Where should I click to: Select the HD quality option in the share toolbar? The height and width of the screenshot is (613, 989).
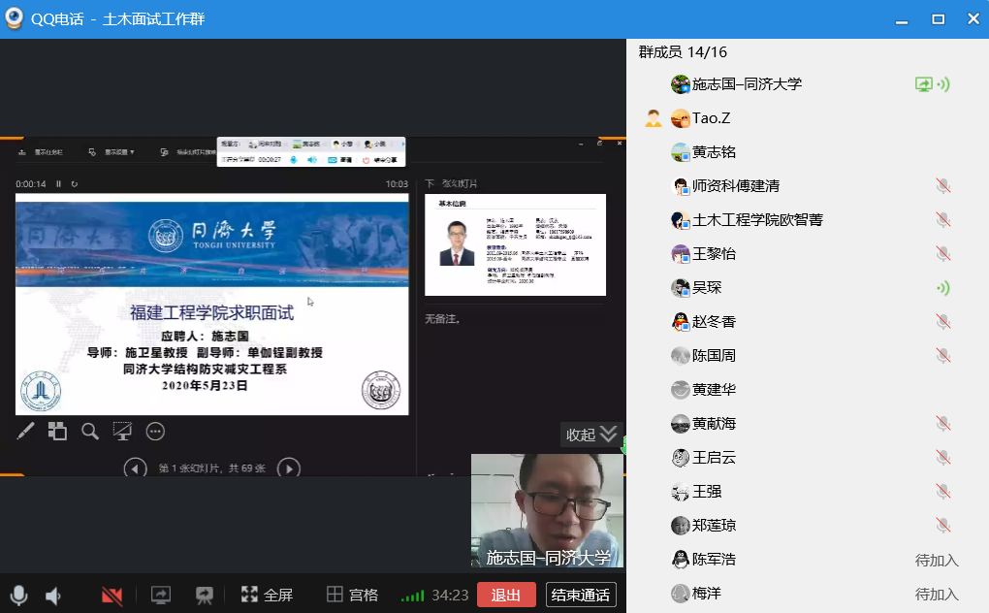pyautogui.click(x=339, y=160)
